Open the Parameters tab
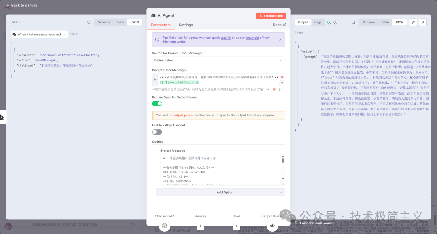The width and height of the screenshot is (437, 234). (161, 25)
